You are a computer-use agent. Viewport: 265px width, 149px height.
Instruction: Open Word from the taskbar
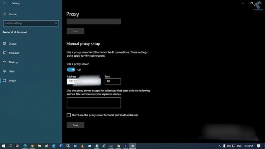pos(61,146)
